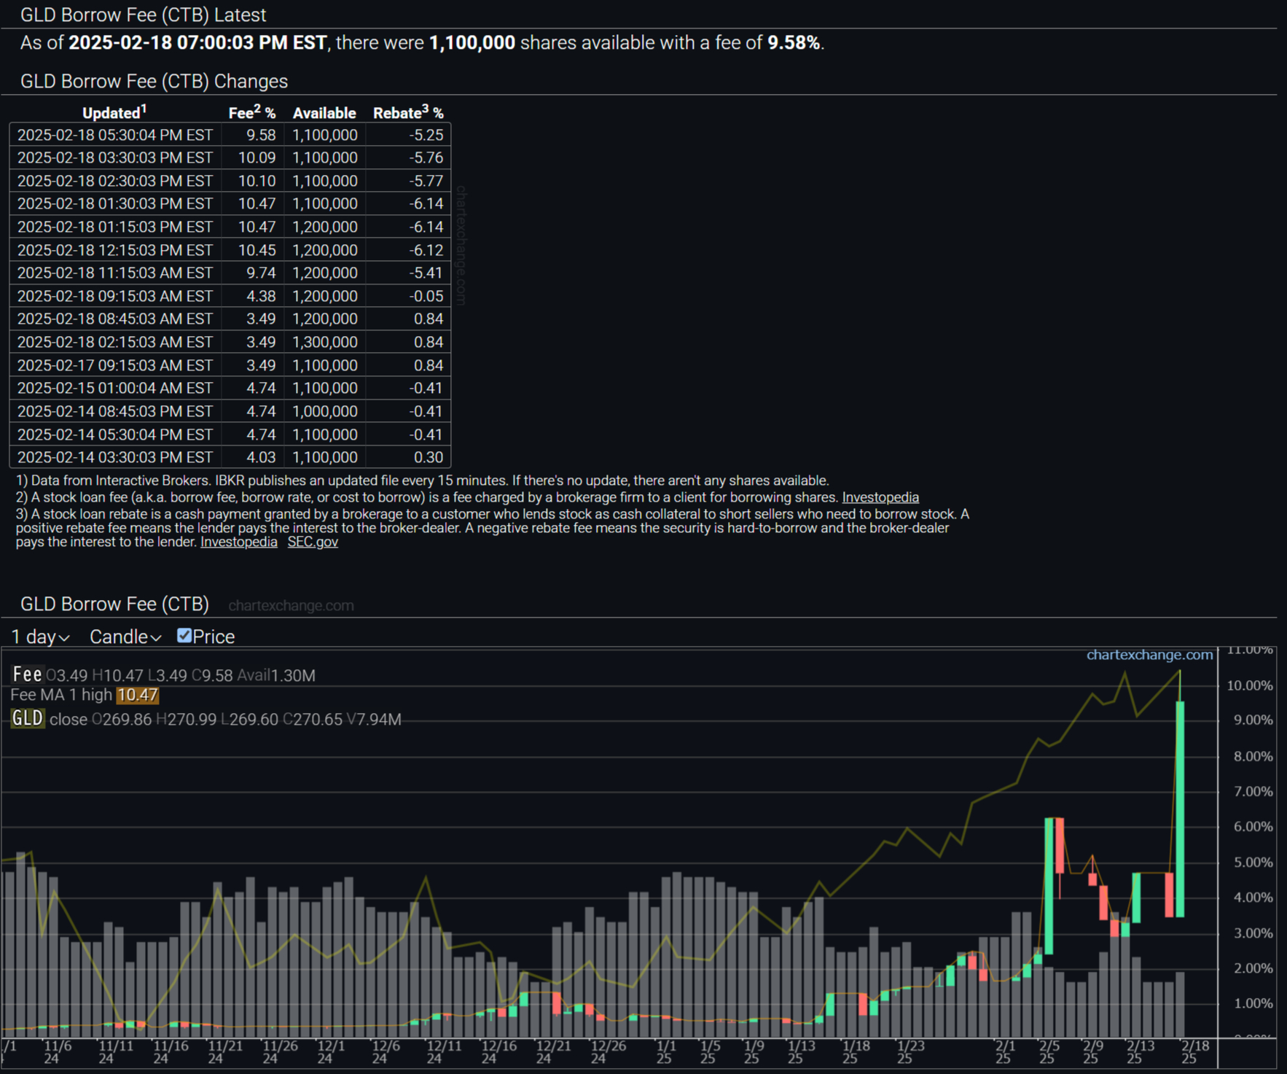Screen dimensions: 1287x1074
Task: Click the tall green candle at 2/5
Action: click(1049, 886)
